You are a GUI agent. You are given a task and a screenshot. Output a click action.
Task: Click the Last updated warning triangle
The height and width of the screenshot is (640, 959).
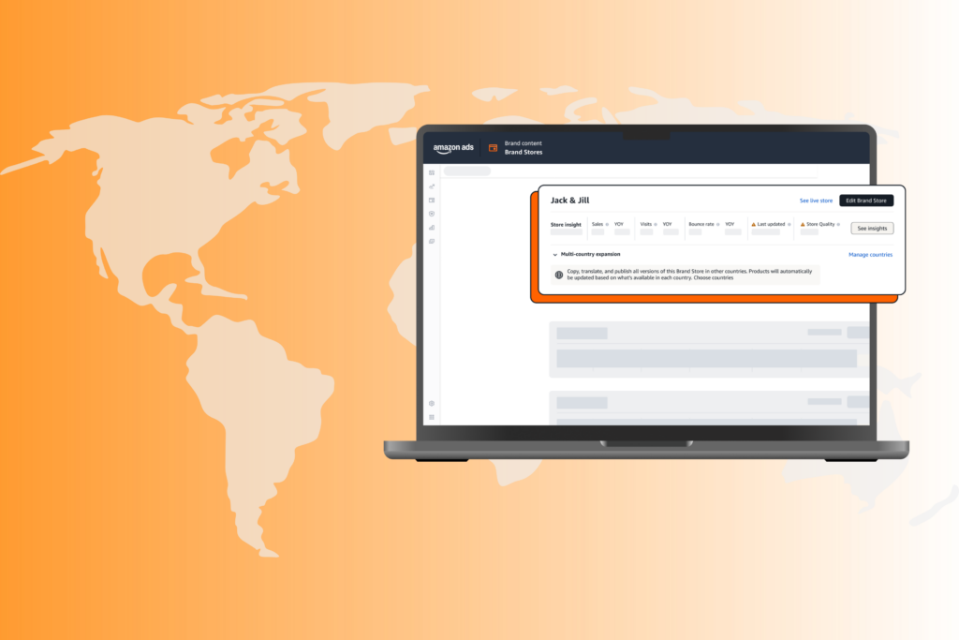click(x=754, y=224)
